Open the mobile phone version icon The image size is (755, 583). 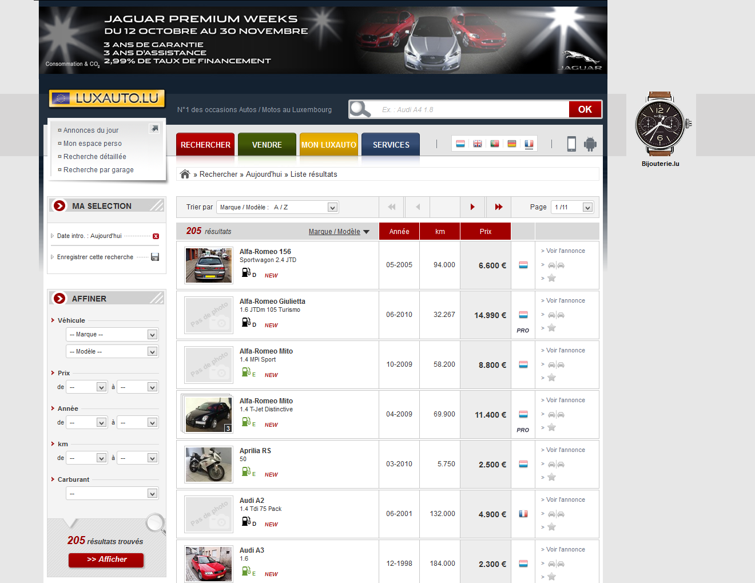tap(571, 144)
